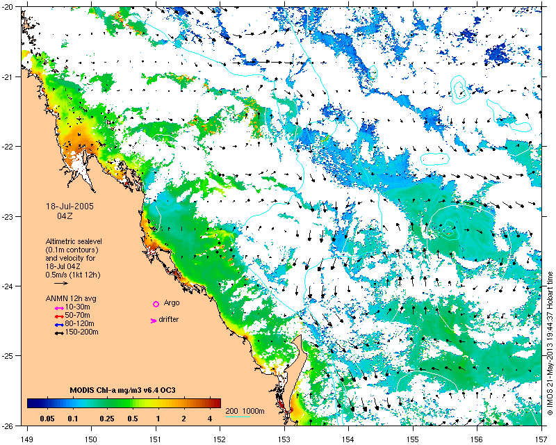Click the longitude label 154
The image size is (556, 445).
349,439
